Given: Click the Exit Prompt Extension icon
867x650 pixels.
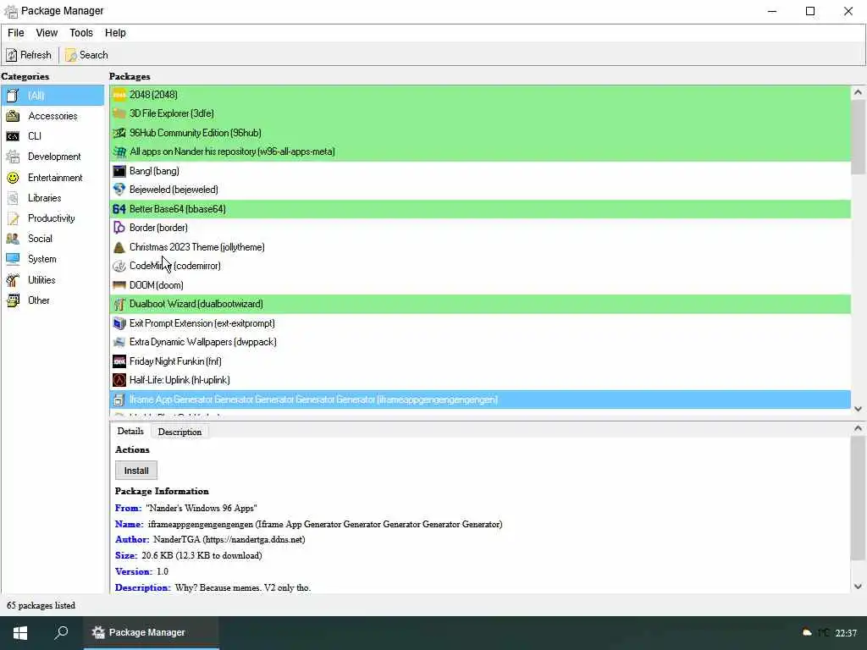Looking at the screenshot, I should (x=119, y=323).
